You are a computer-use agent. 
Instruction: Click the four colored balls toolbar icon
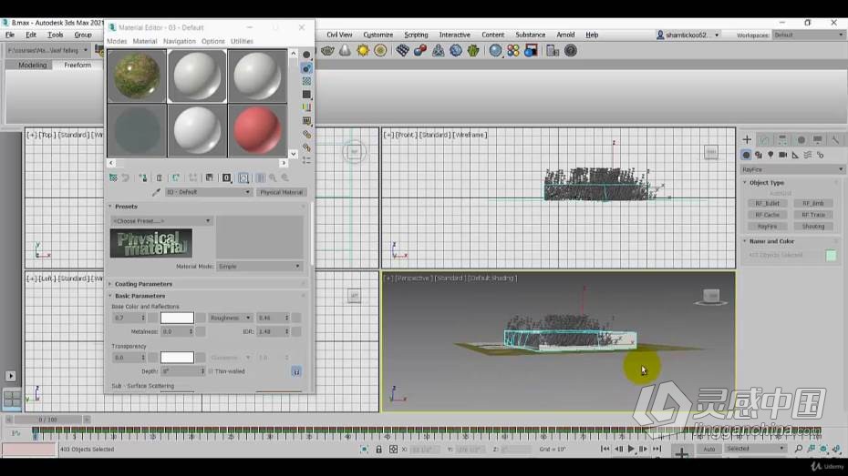point(513,51)
